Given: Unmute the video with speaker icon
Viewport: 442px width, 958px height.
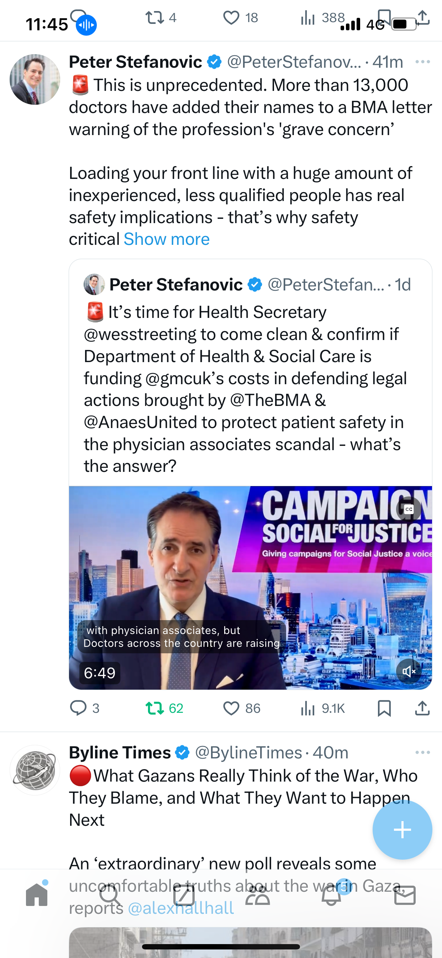Looking at the screenshot, I should click(409, 671).
